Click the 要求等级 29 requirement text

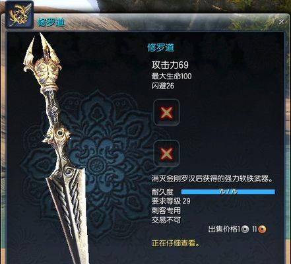click(171, 201)
